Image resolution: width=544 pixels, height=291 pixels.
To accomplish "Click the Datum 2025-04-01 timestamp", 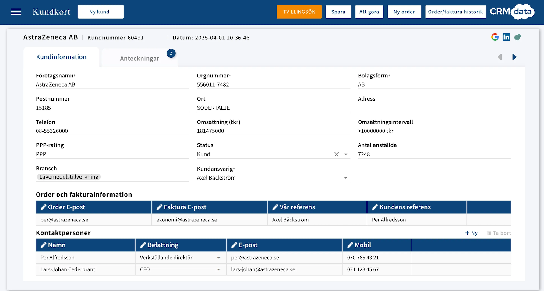I will [x=211, y=38].
